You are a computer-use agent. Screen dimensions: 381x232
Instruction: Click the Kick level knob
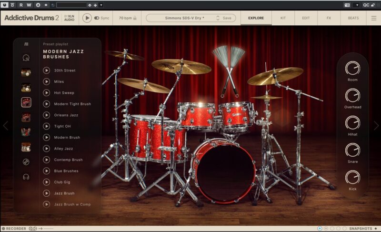352,178
